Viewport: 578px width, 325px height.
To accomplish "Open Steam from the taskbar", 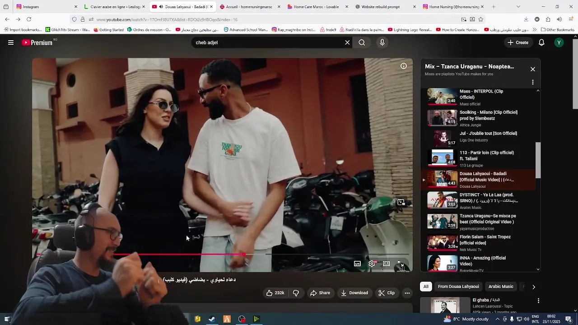I will point(212,319).
